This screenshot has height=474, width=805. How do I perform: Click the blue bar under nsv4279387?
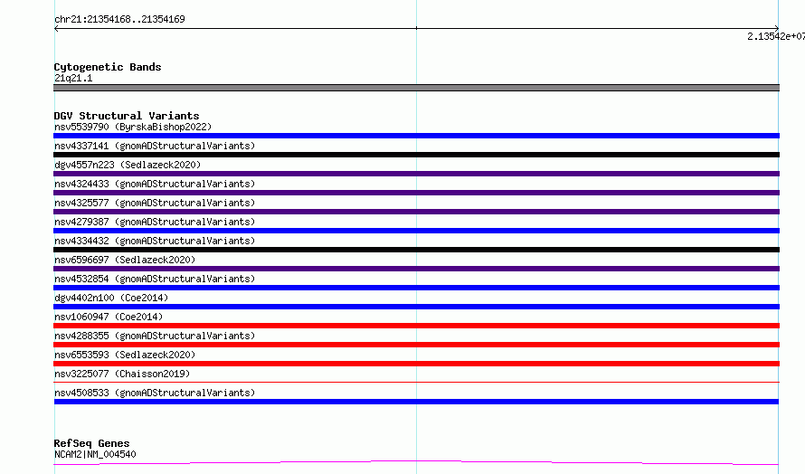[416, 231]
